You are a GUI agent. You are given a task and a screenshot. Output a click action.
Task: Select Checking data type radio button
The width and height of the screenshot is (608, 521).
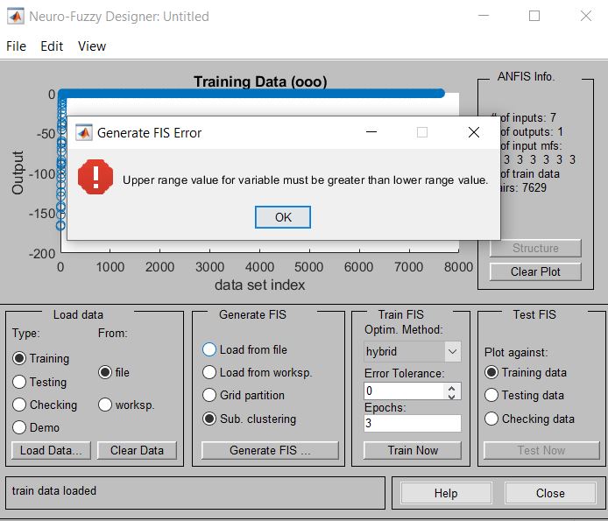[x=19, y=405]
